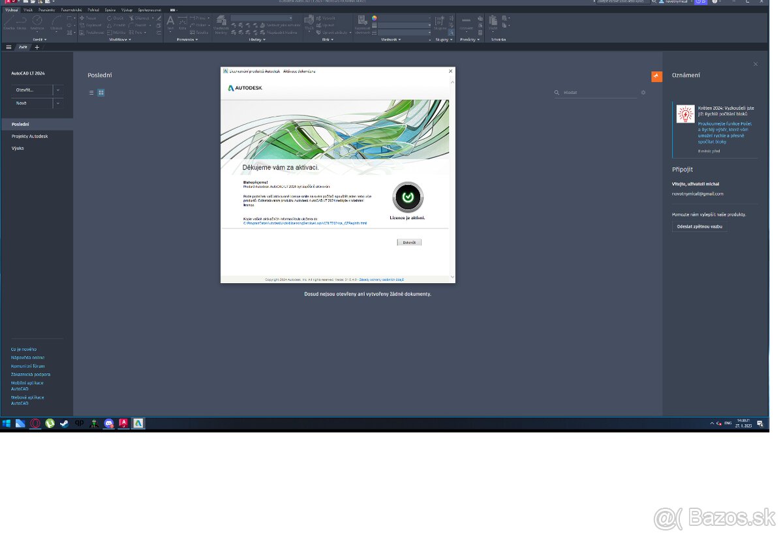Switch to list view of recent files
Viewport: 783px width, 537px height.
click(91, 93)
